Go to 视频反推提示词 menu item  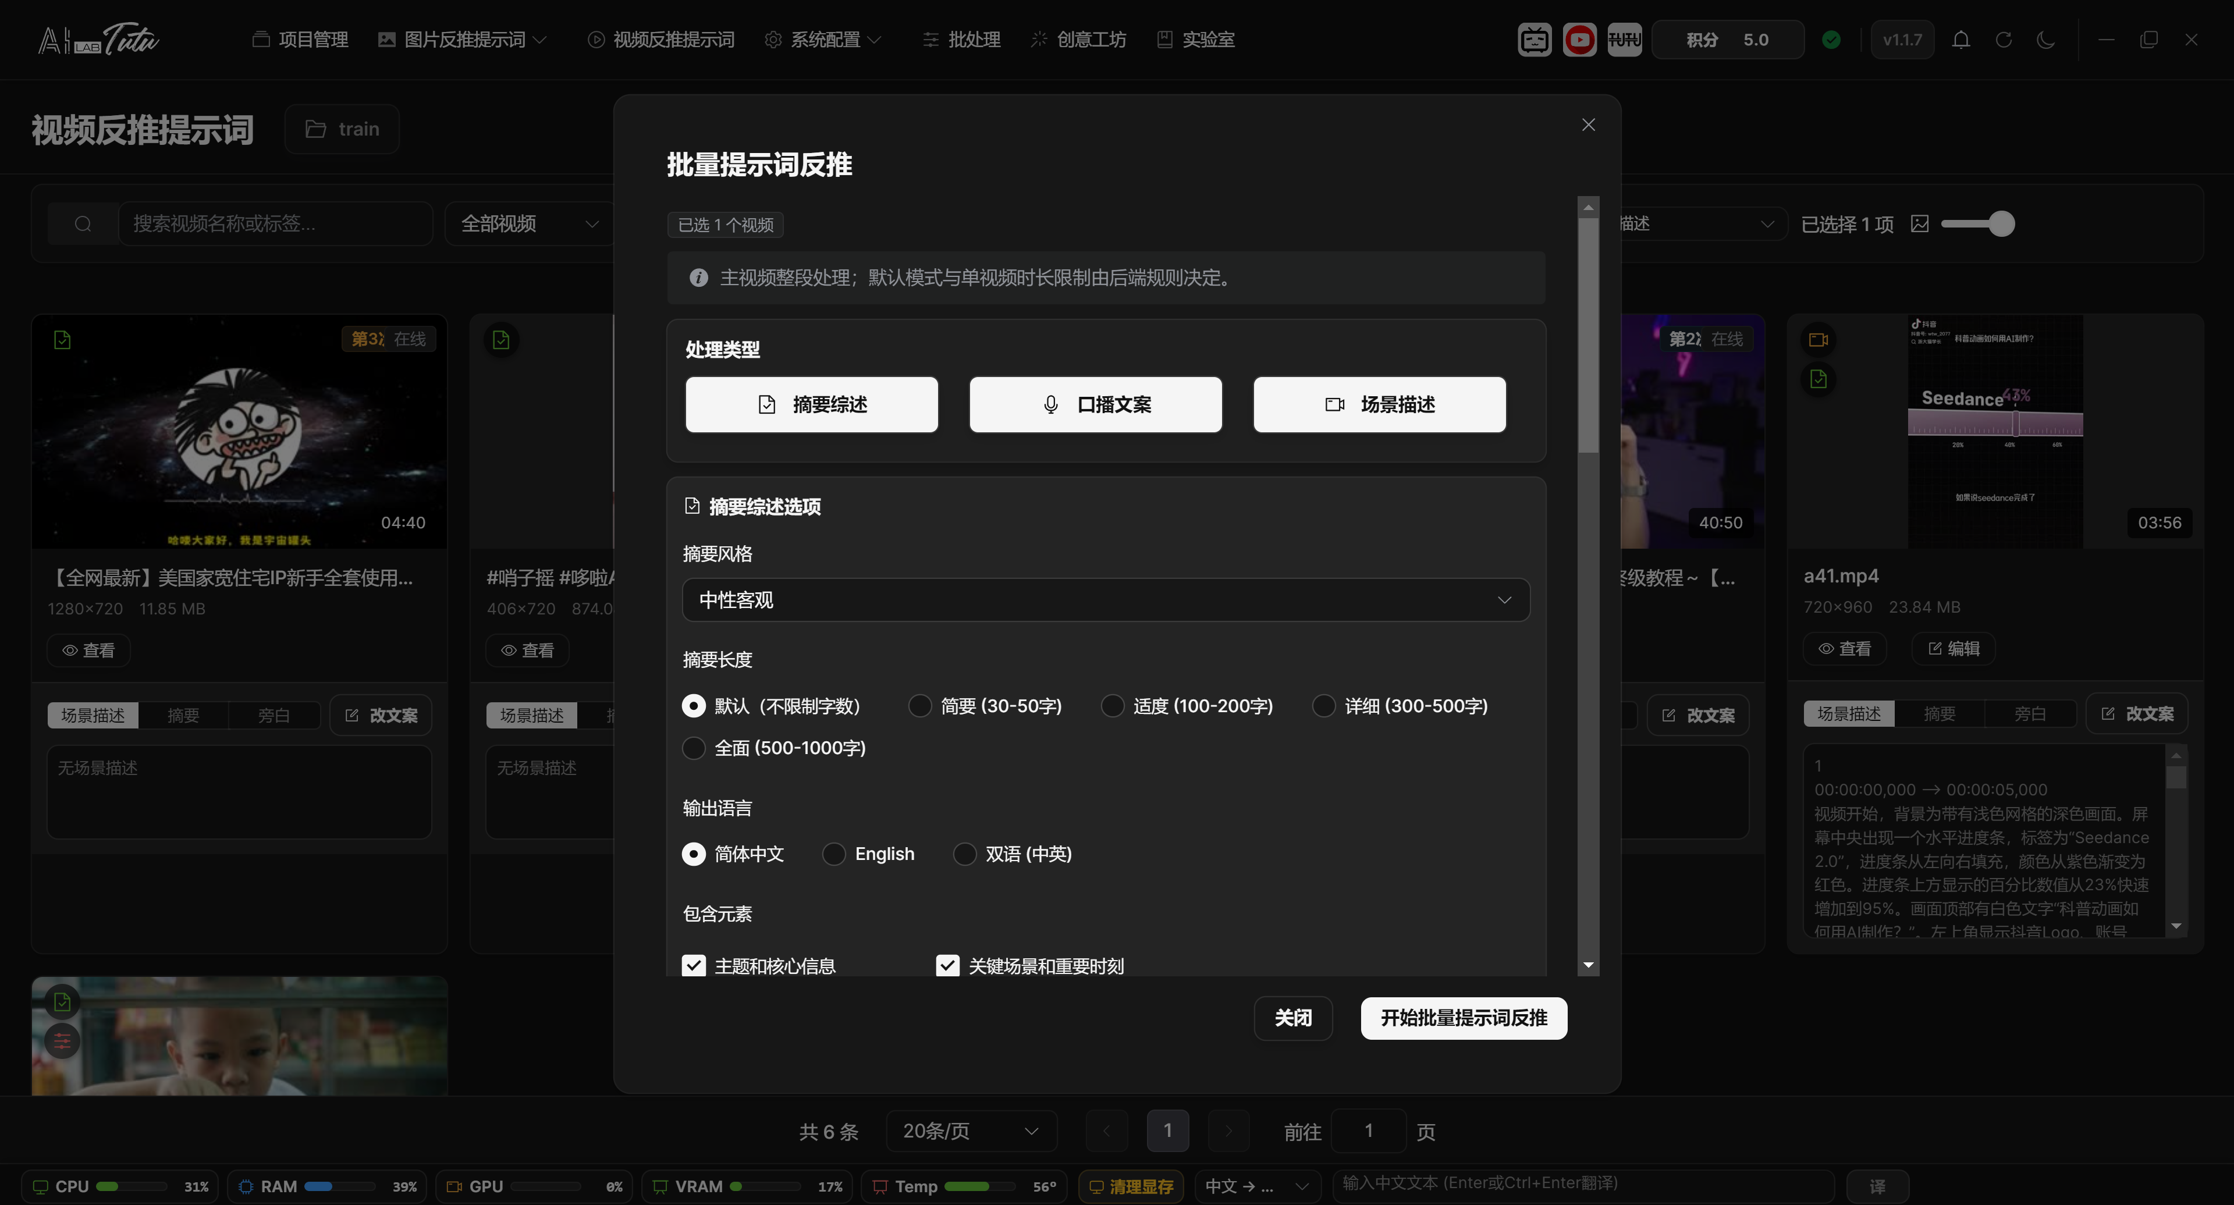point(661,40)
